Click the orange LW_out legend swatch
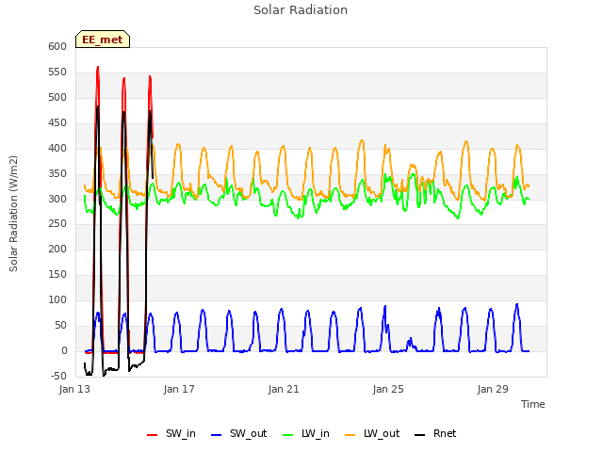Image resolution: width=603 pixels, height=452 pixels. [350, 435]
